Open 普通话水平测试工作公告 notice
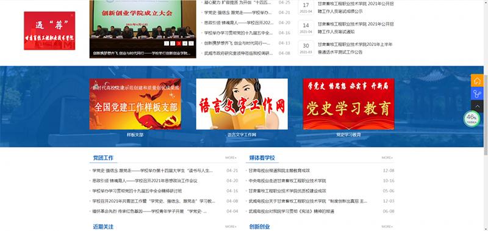The height and width of the screenshot is (231, 488). (355, 48)
